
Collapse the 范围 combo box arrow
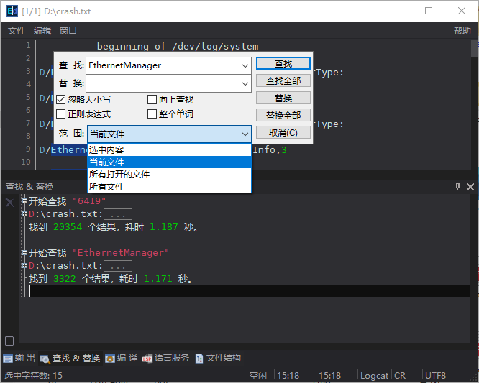245,134
